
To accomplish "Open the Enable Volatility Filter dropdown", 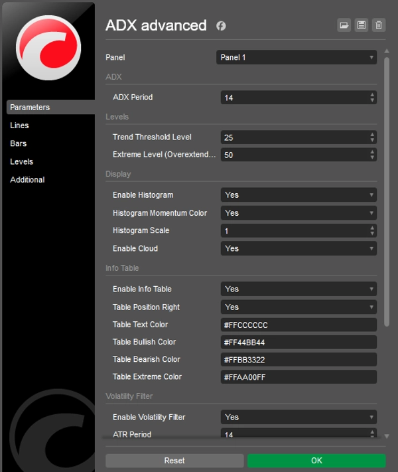I will click(x=298, y=418).
